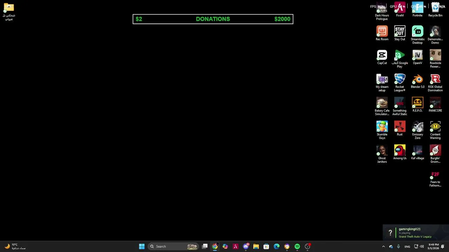Image resolution: width=449 pixels, height=252 pixels.
Task: Select the Arabic-named folder on the desktop
Action: click(x=9, y=11)
